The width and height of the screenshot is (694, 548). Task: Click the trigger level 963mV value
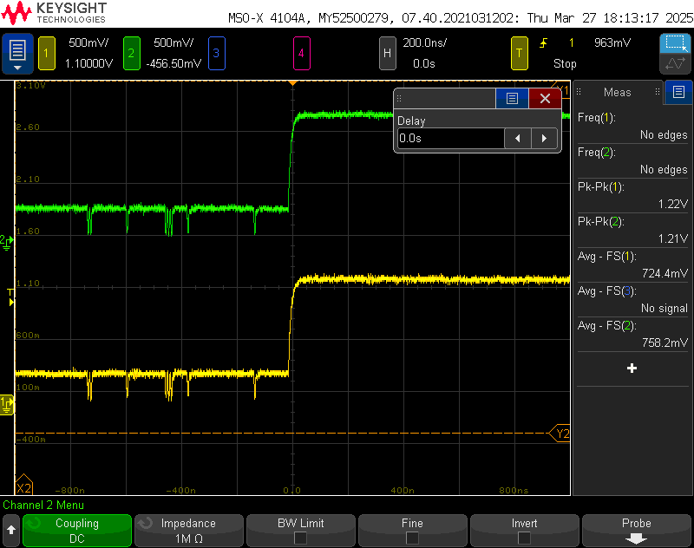[612, 42]
